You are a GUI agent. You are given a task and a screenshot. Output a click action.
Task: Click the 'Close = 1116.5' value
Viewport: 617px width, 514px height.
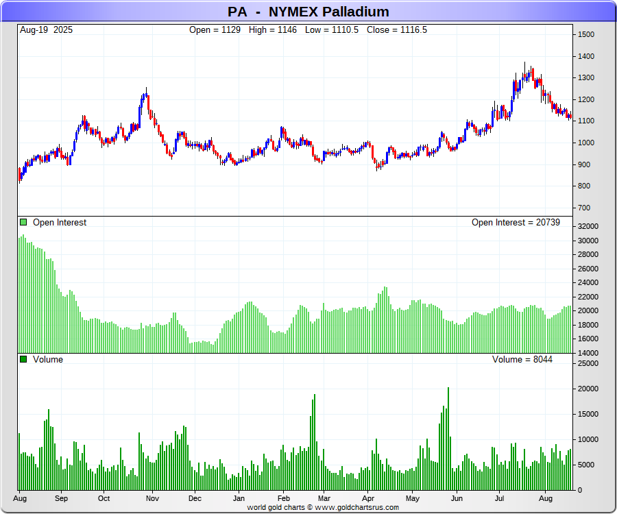point(397,30)
